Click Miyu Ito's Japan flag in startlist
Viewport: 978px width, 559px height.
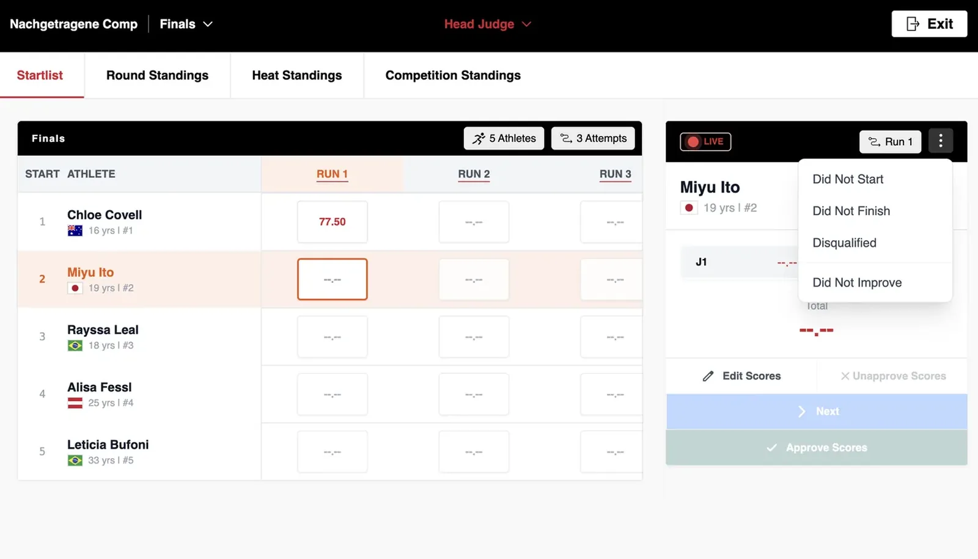click(75, 288)
